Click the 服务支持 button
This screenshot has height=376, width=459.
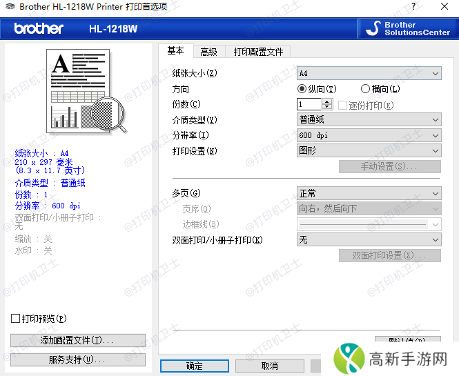pyautogui.click(x=78, y=359)
